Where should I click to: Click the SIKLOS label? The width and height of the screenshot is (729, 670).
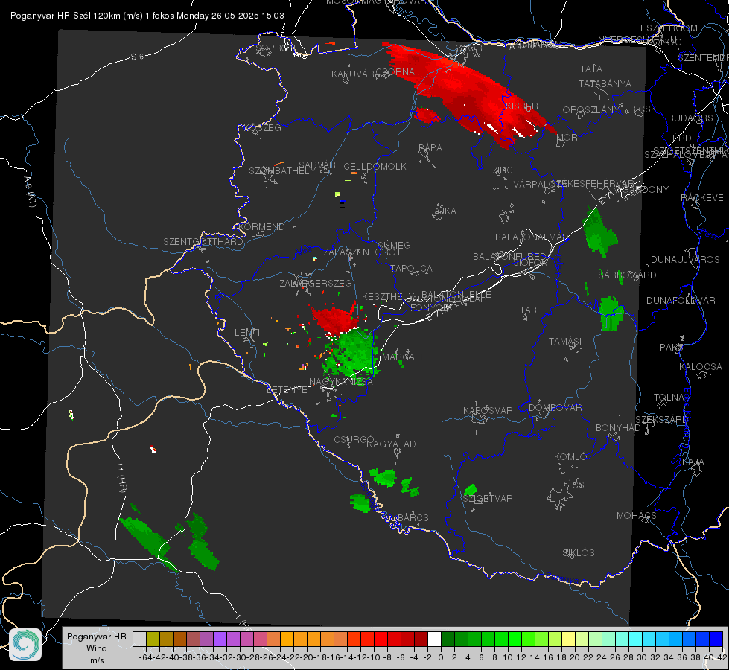pos(579,553)
